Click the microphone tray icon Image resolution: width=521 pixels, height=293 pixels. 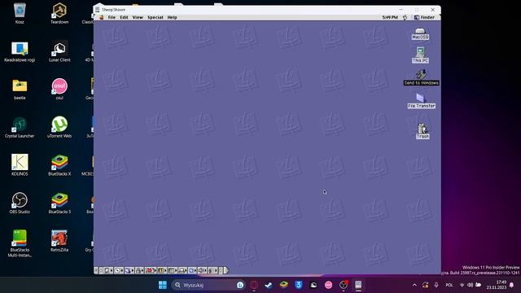[436, 285]
